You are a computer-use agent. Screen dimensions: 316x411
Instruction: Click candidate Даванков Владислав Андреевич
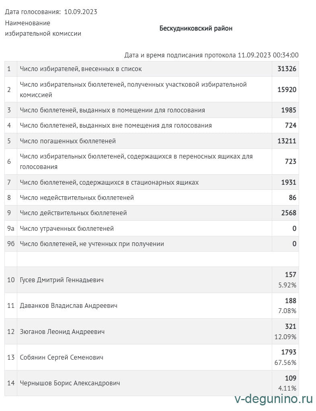[68, 305]
